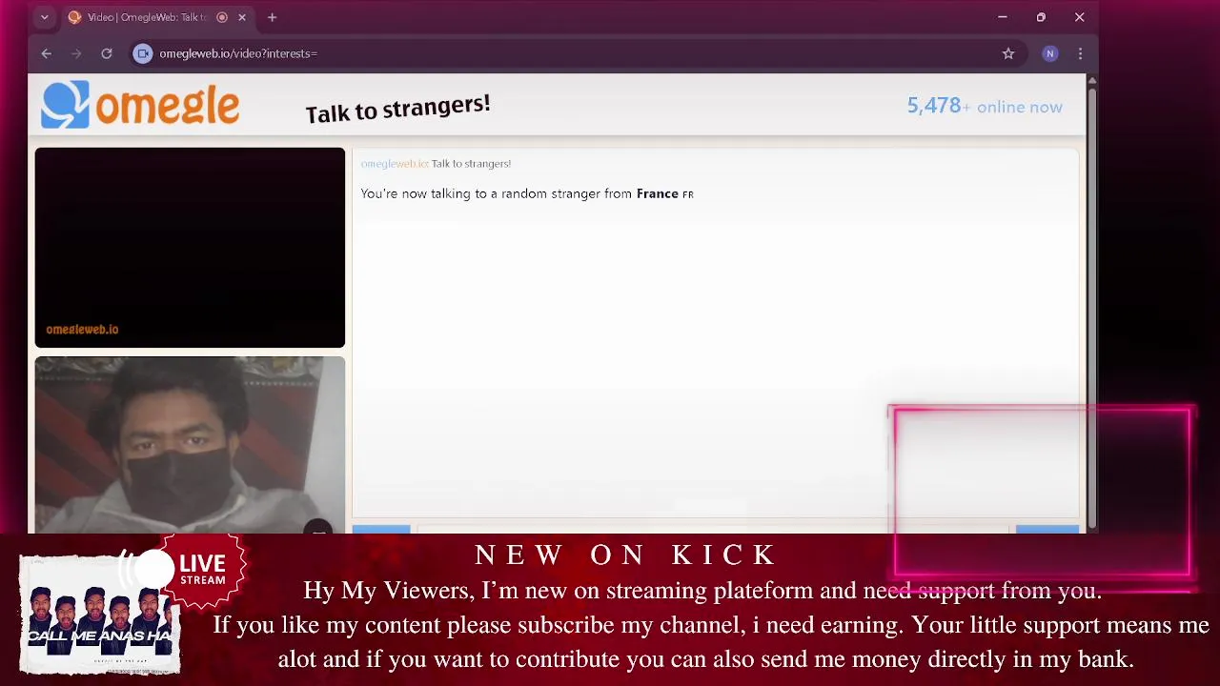The height and width of the screenshot is (686, 1220).
Task: Restore down the browser window
Action: click(x=1041, y=17)
